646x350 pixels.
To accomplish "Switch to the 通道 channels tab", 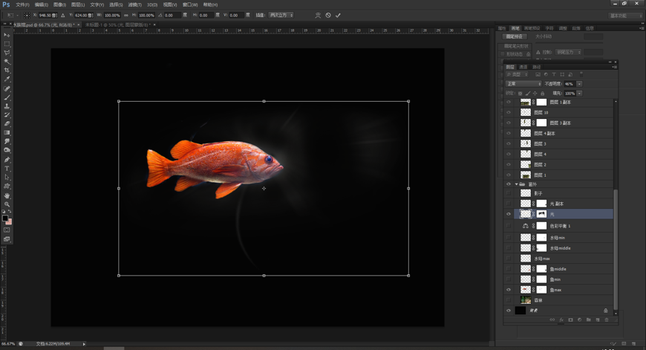I will [523, 67].
